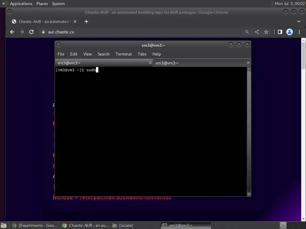Open the terminal Help menu
The width and height of the screenshot is (306, 229).
pyautogui.click(x=157, y=54)
